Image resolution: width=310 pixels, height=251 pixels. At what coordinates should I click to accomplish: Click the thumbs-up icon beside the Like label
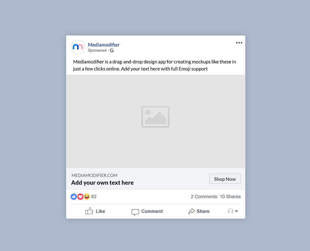click(x=89, y=211)
